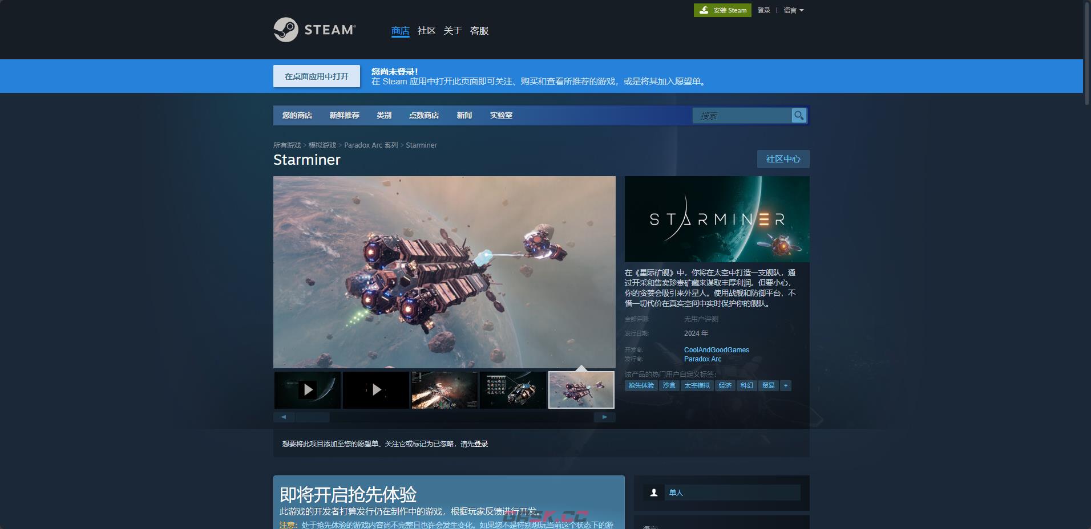Screen dimensions: 1091x529
Task: Open the 类别 categories tab
Action: (384, 115)
